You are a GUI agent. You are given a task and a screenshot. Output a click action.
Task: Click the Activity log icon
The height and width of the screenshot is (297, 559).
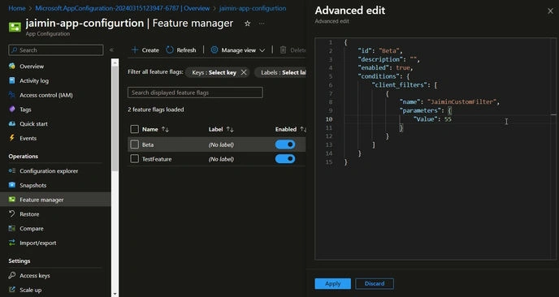tap(12, 80)
